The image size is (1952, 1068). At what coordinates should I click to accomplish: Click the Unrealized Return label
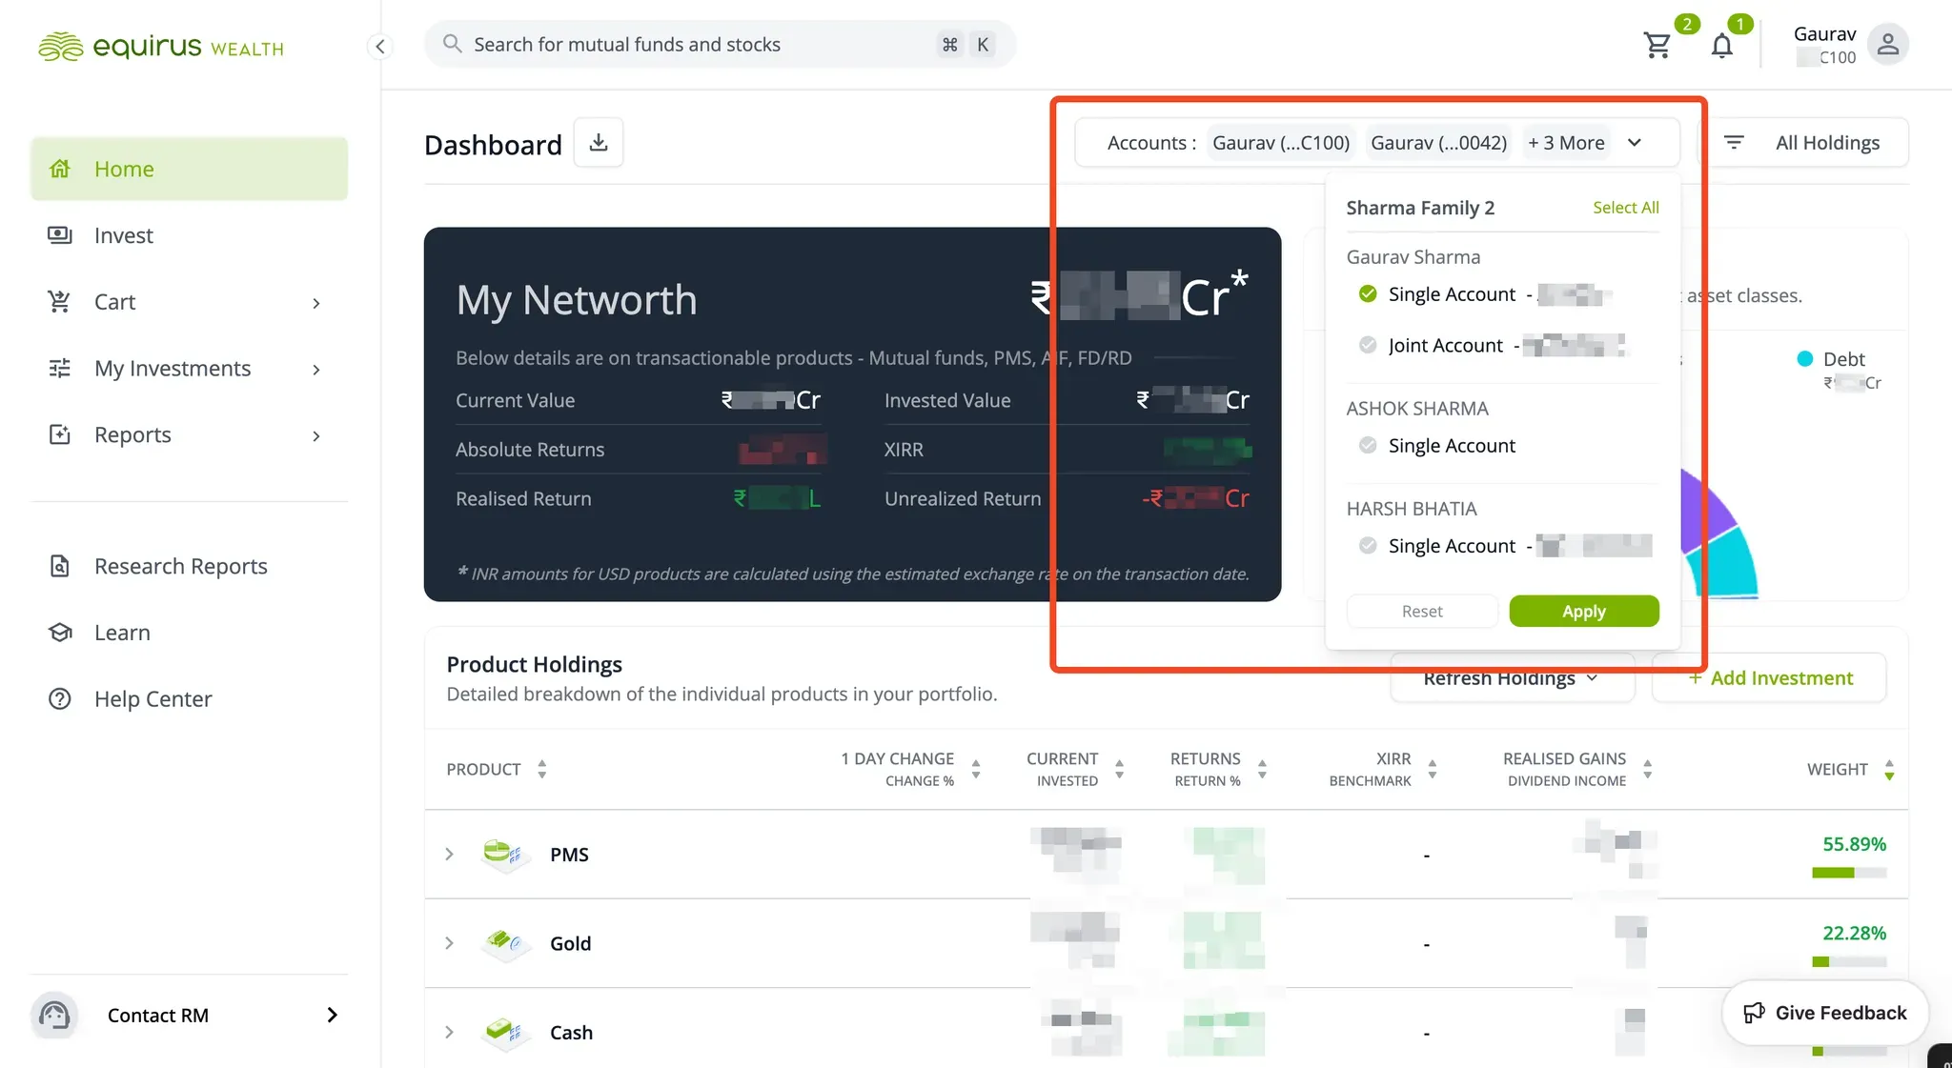pos(963,498)
